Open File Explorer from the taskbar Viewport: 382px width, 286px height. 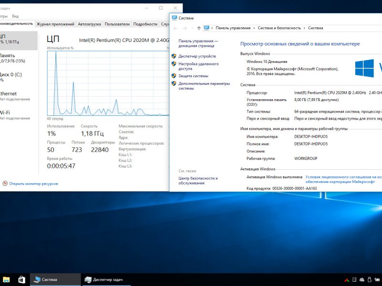tap(6, 280)
